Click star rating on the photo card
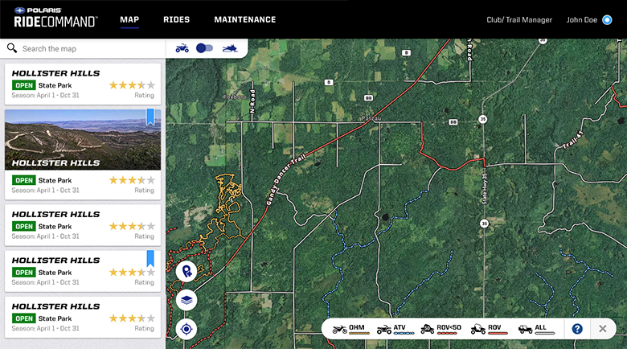This screenshot has height=349, width=627. 132,180
